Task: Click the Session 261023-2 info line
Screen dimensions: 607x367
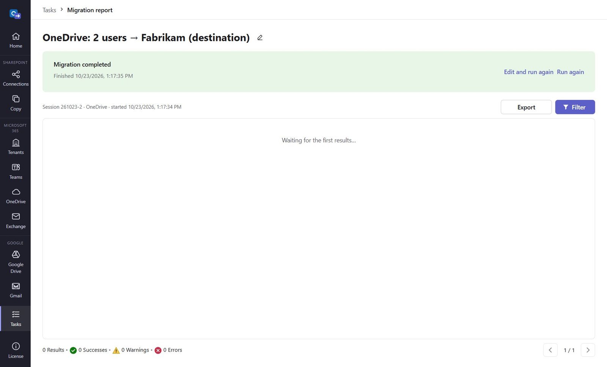Action: click(x=112, y=107)
